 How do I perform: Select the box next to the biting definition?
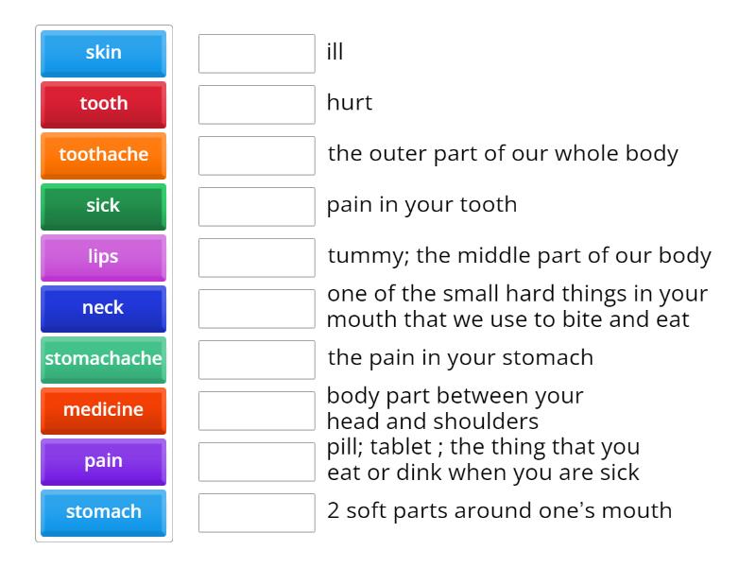tap(256, 308)
